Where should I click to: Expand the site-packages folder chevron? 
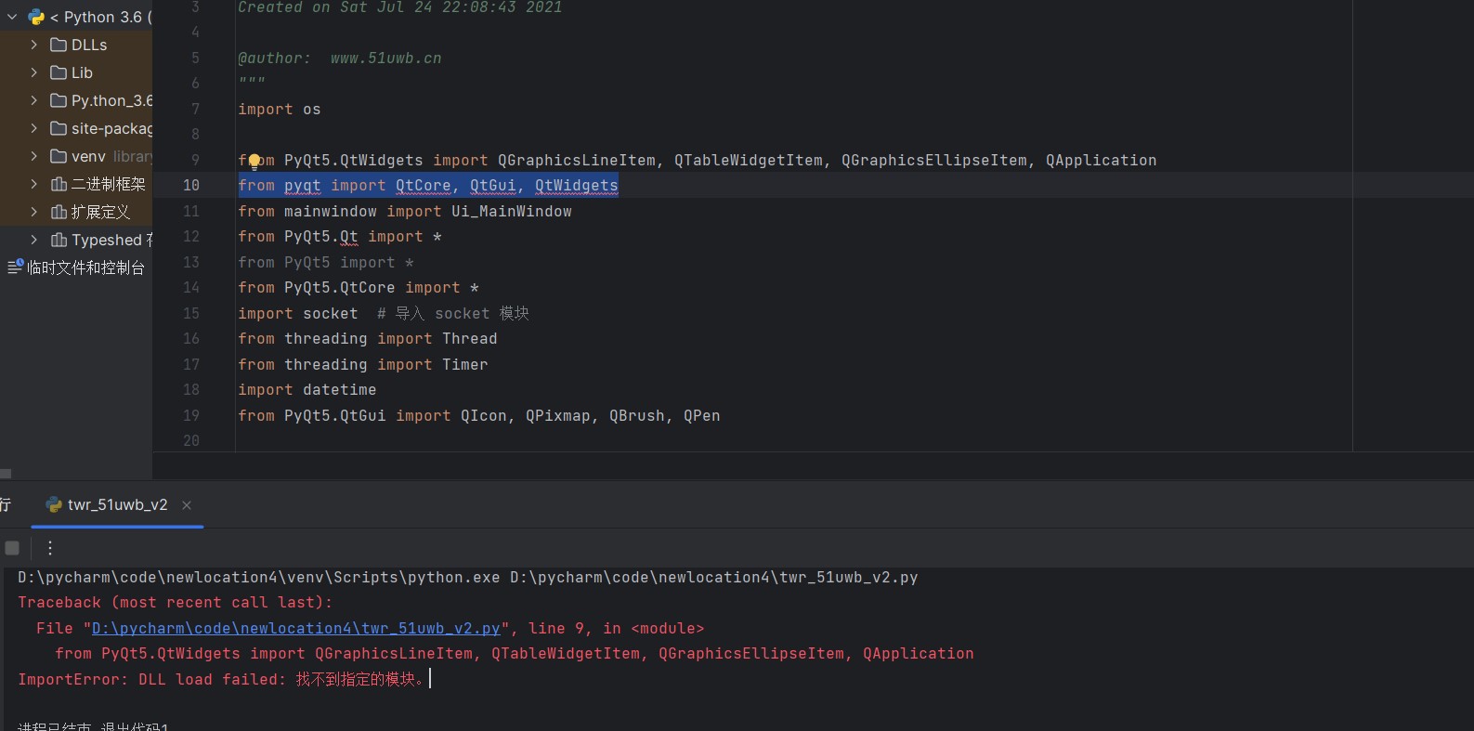tap(34, 128)
